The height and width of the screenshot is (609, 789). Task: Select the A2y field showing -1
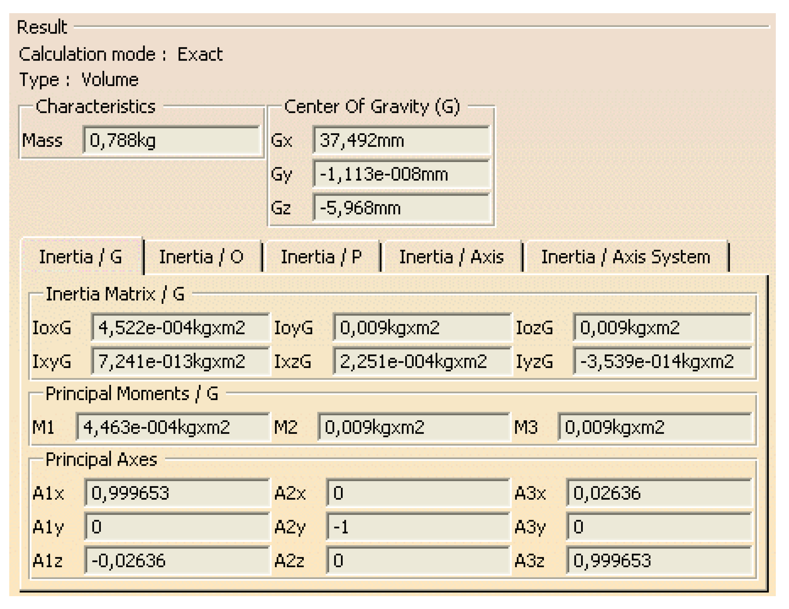coord(418,527)
